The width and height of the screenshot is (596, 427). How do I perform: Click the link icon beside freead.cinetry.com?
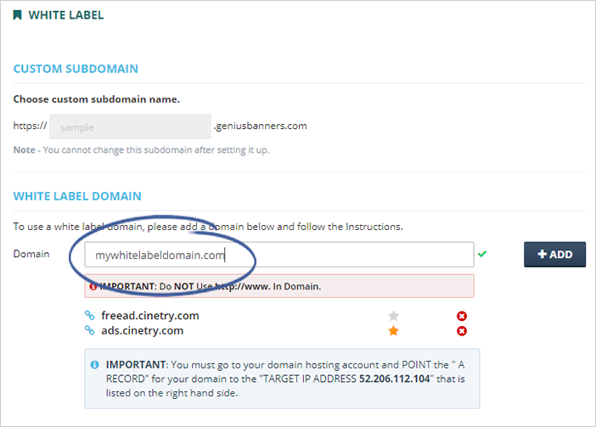coord(89,316)
